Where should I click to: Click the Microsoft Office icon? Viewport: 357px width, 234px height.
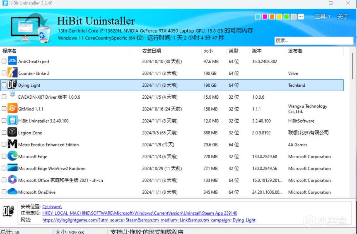tap(12, 180)
